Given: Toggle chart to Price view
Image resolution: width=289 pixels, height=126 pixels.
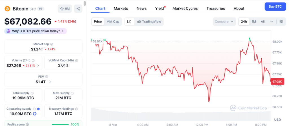Looking at the screenshot, I should click(98, 22).
